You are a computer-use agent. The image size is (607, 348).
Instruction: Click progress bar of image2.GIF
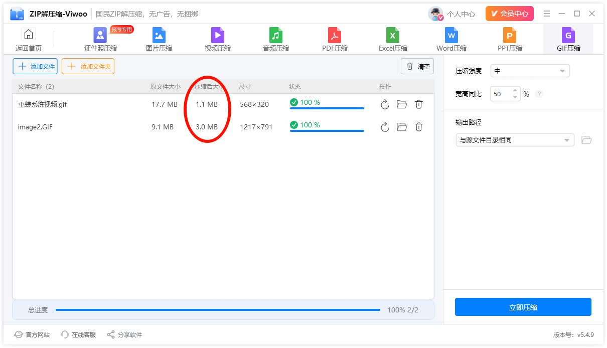(327, 130)
